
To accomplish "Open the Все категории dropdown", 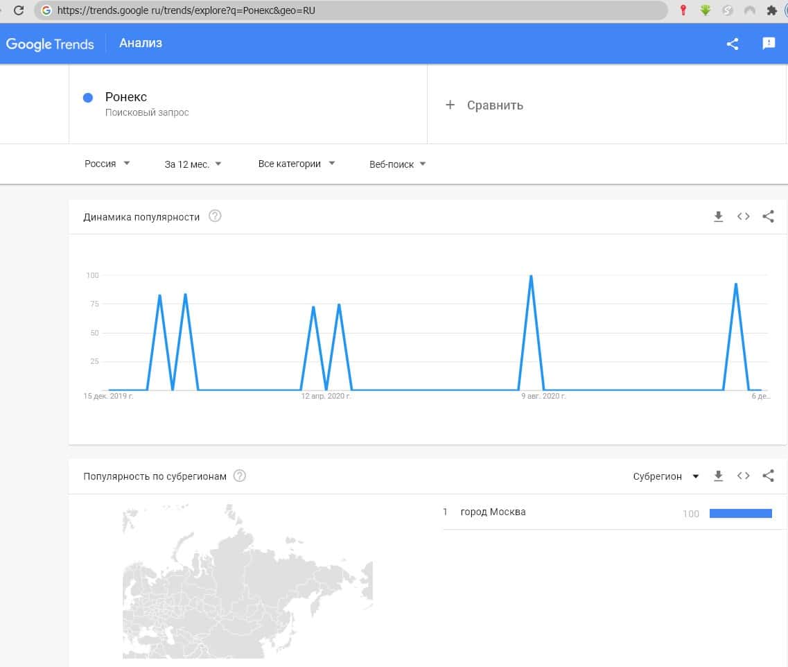I will pos(296,164).
